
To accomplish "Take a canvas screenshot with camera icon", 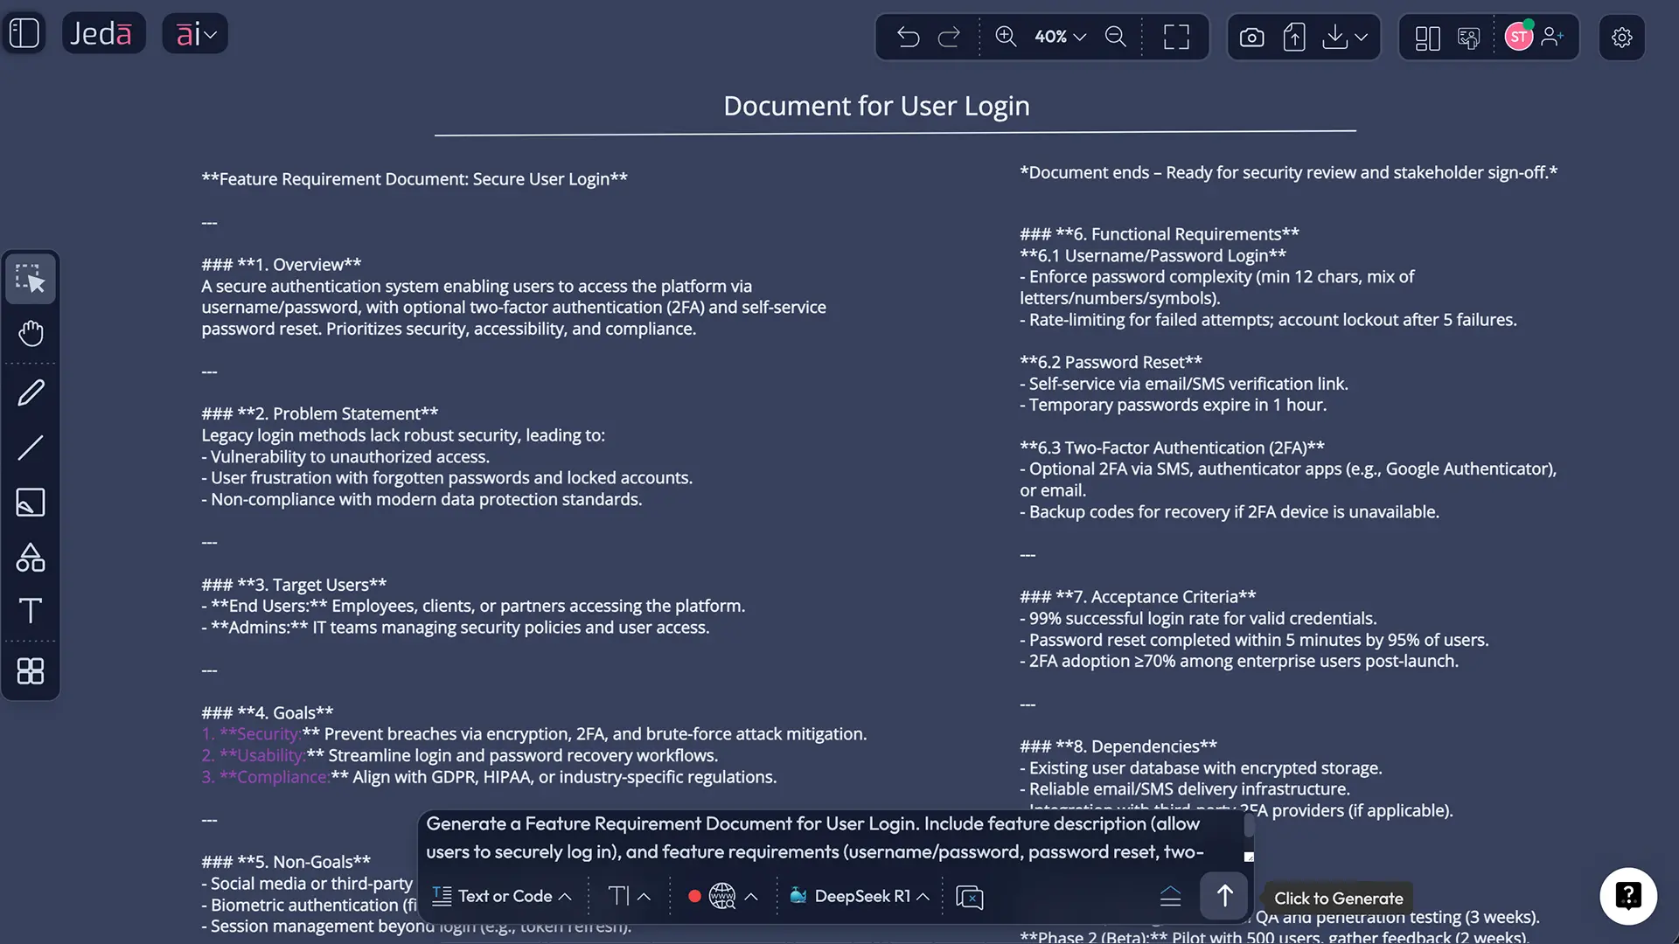I will point(1251,38).
